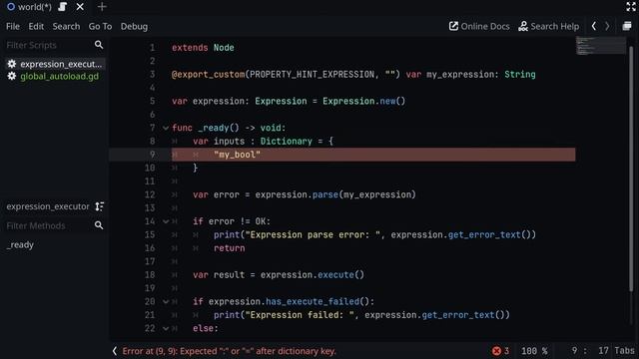Jump to the _ready method
This screenshot has width=639, height=359.
20,245
